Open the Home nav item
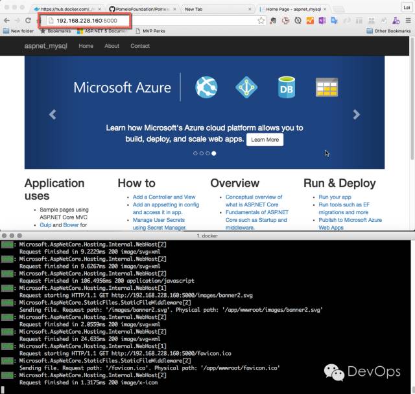Viewport: 415px width, 394px height. (86, 46)
